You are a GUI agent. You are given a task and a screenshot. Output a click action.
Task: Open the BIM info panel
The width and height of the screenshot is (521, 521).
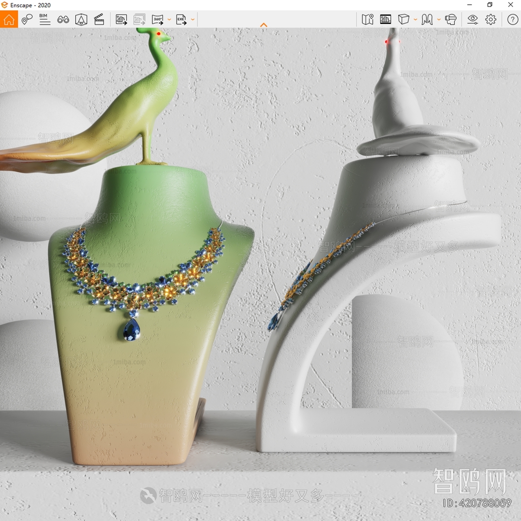tap(45, 20)
